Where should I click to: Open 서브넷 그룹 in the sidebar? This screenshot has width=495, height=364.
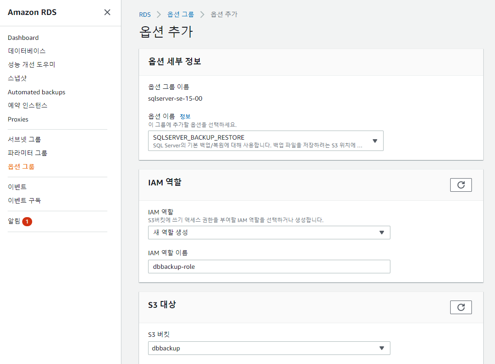24,139
